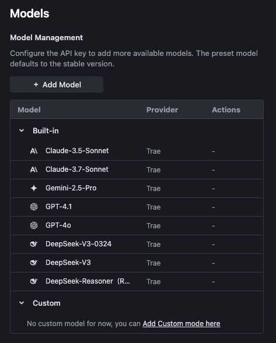Click the OpenAI icon beside GPT-4.1
The height and width of the screenshot is (343, 276).
click(34, 207)
